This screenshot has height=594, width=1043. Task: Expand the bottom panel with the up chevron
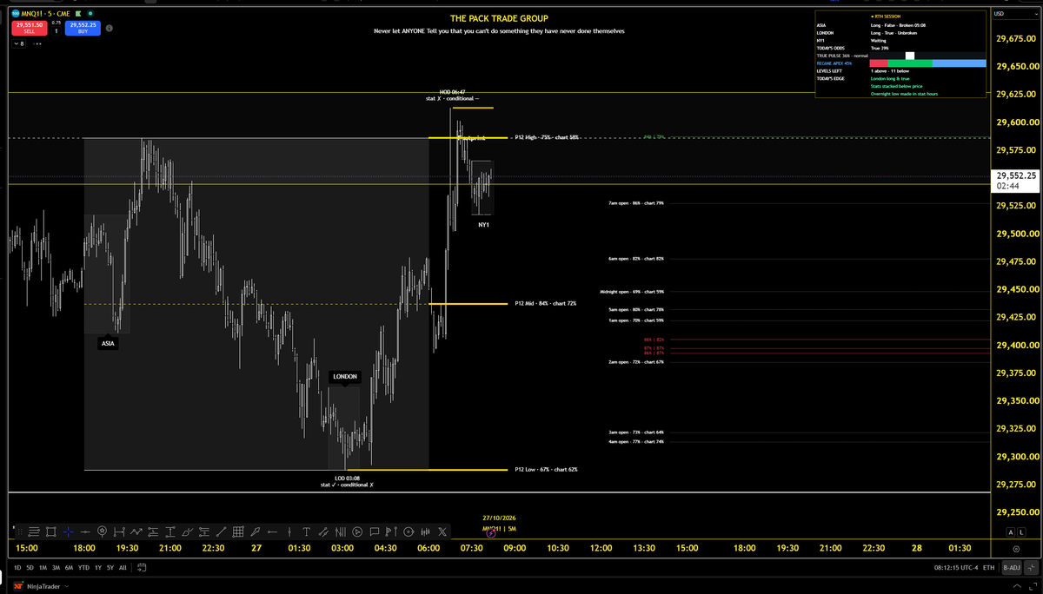1017,588
